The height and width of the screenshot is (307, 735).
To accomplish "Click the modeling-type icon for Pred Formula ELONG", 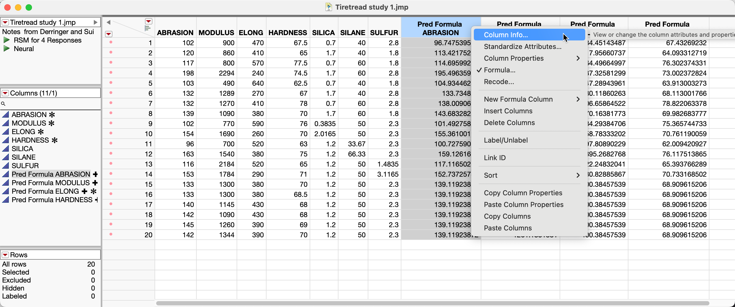I will point(5,191).
